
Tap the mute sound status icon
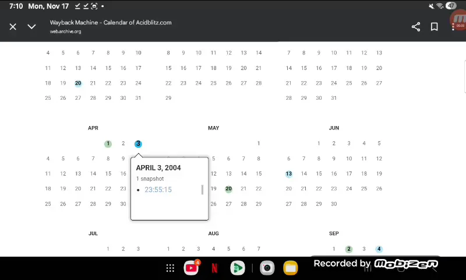pyautogui.click(x=431, y=6)
